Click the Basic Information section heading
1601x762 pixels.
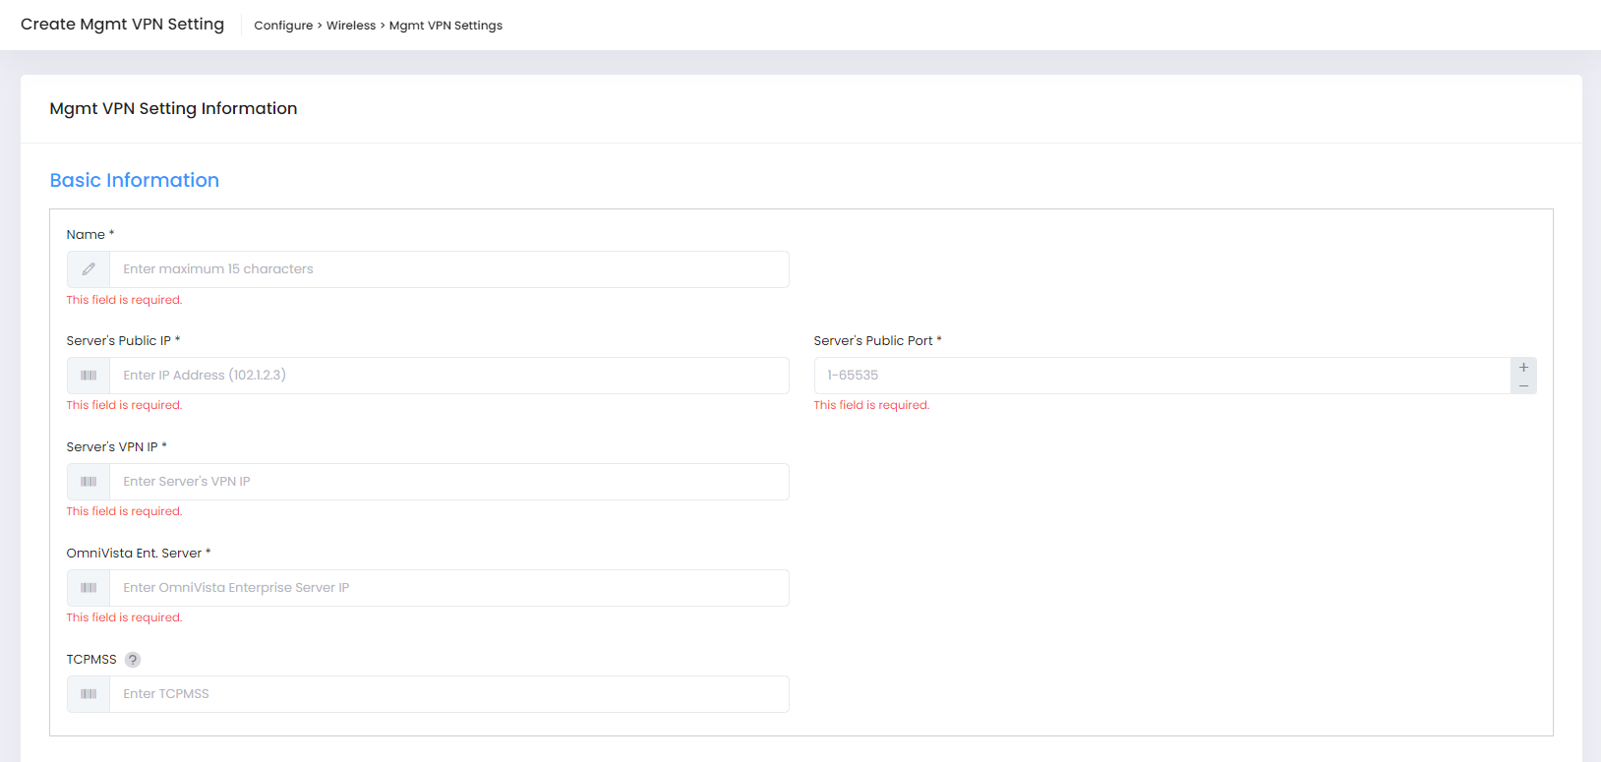(x=135, y=180)
